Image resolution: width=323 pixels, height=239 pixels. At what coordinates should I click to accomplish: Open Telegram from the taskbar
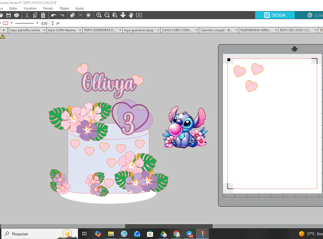coord(189,234)
